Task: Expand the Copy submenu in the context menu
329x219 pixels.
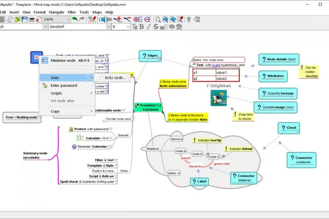Action: [67, 111]
